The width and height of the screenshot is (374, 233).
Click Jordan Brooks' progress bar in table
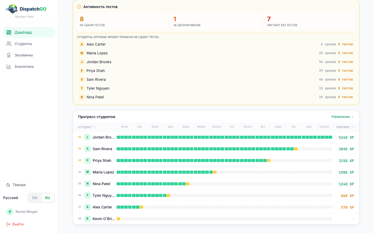224,137
